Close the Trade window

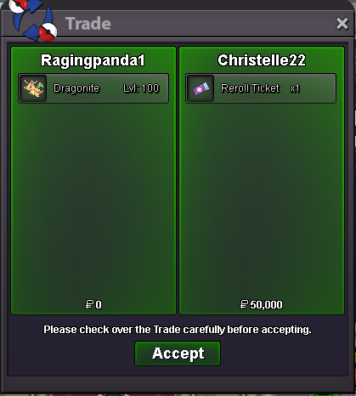pyautogui.click(x=342, y=24)
